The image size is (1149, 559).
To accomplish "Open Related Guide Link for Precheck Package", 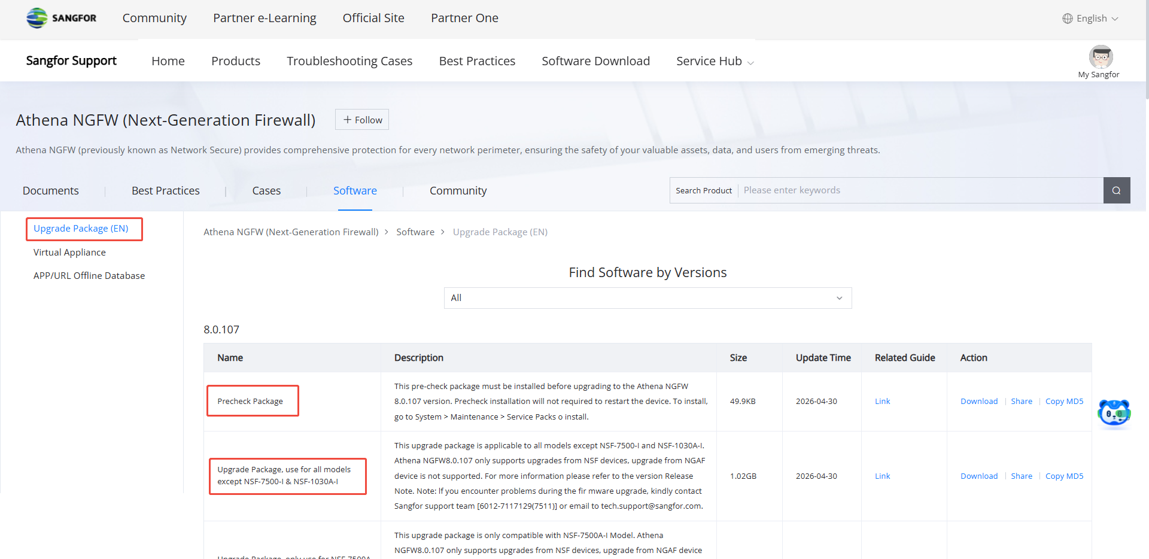I will [882, 402].
